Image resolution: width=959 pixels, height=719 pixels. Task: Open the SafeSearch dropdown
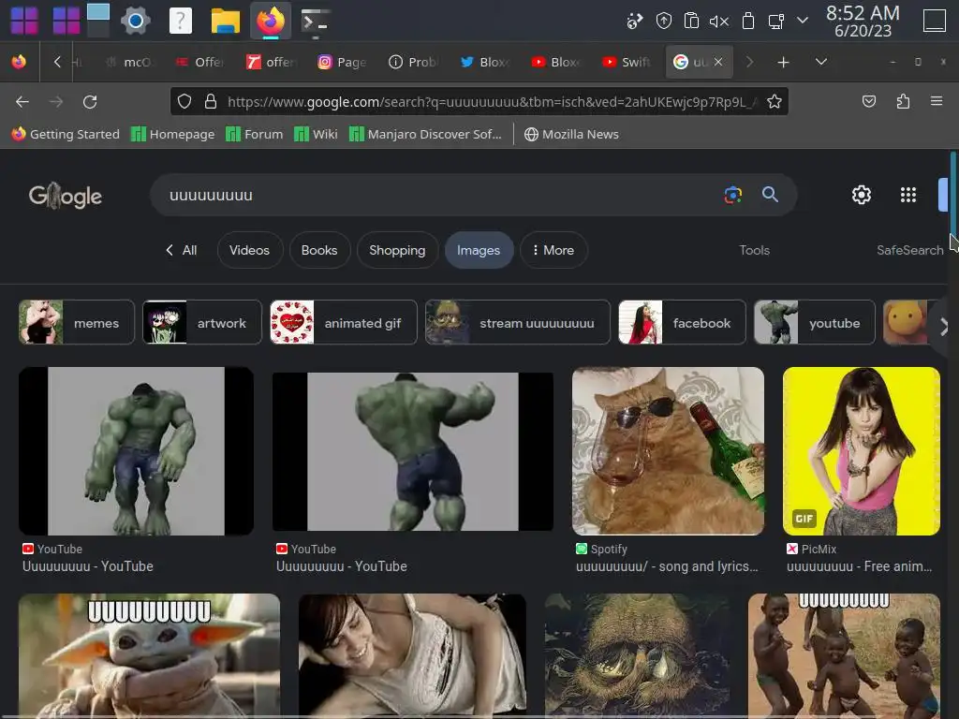910,250
